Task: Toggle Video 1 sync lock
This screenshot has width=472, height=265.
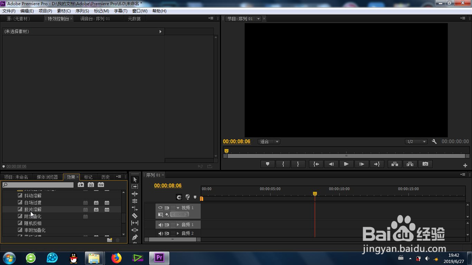Action: pos(167,207)
